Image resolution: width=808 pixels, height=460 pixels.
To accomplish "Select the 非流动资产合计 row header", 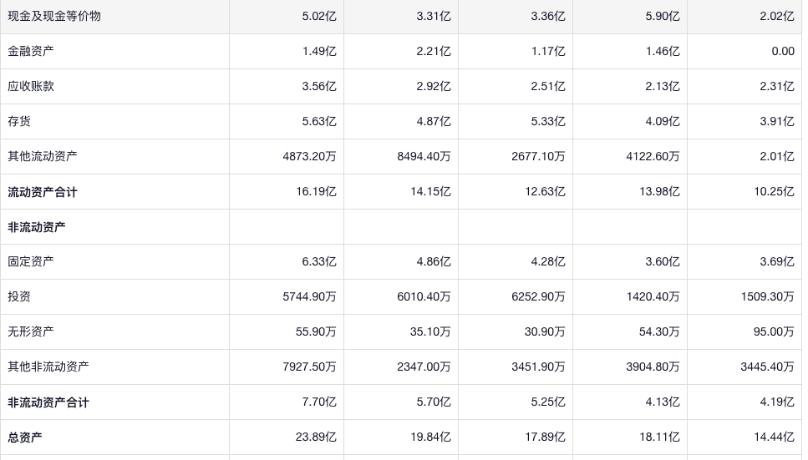I will [48, 402].
